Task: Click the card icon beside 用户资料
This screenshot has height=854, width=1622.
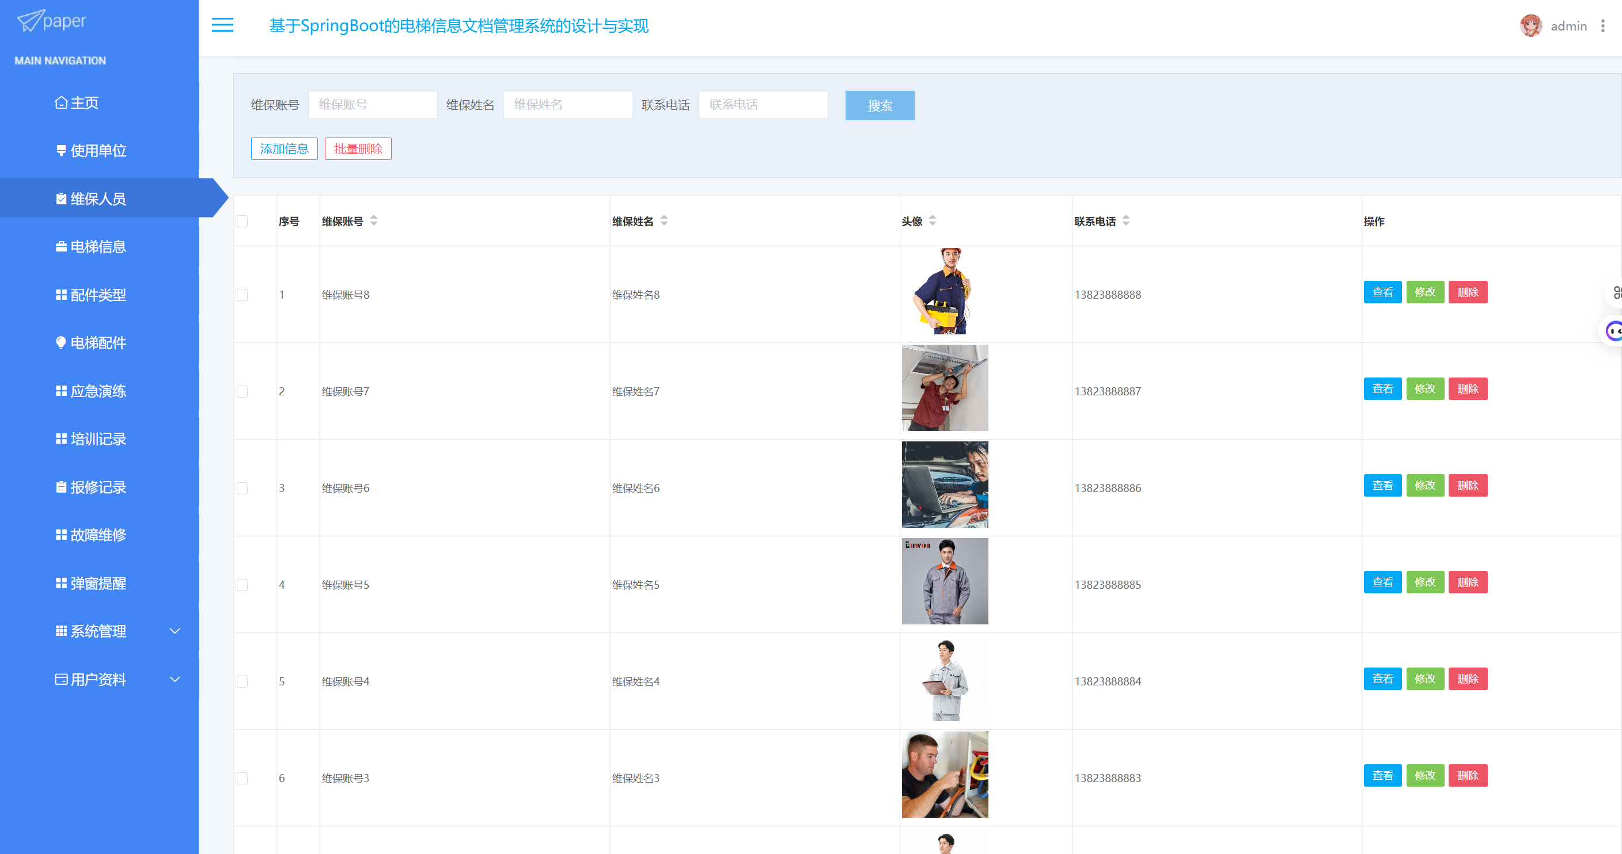Action: pyautogui.click(x=61, y=679)
